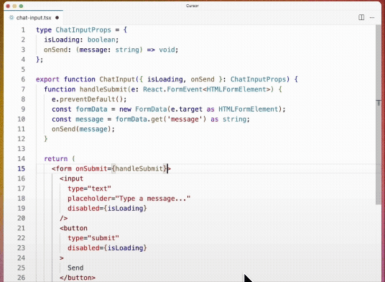Screen dimensions: 385x282
Task: Click 'ChatInput' function name on line 6
Action: tap(117, 79)
